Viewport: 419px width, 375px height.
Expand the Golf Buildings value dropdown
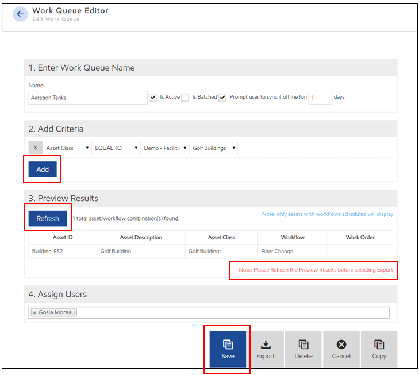213,148
